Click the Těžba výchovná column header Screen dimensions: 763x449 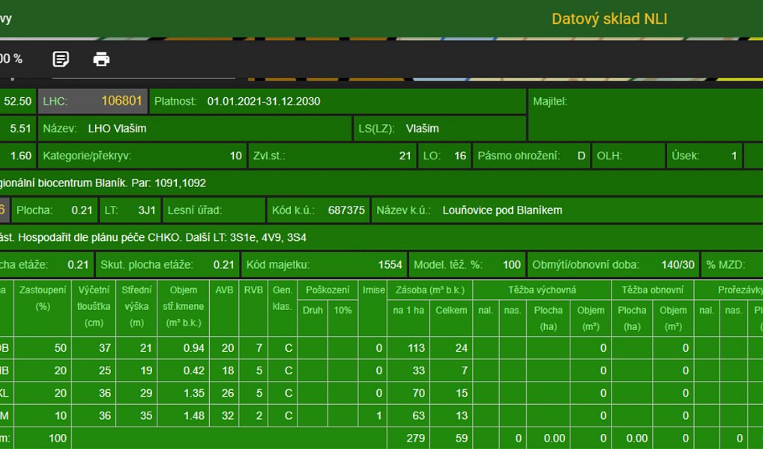point(542,290)
